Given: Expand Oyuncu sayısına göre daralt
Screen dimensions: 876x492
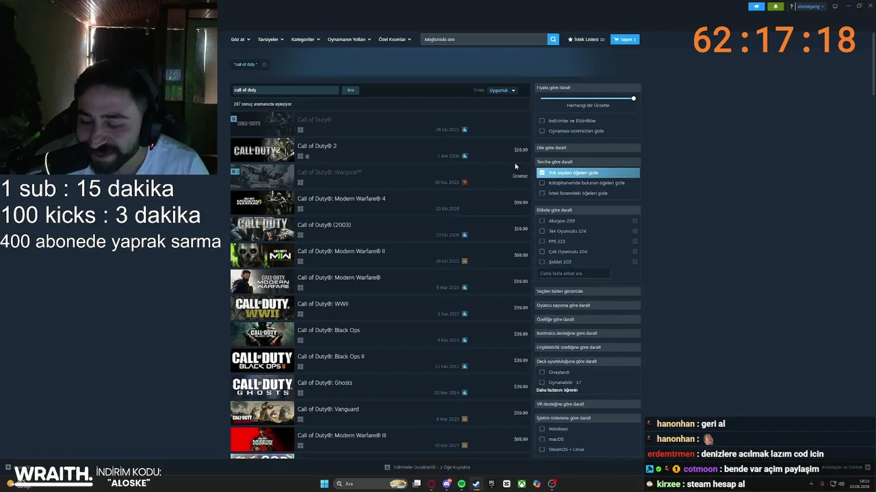Looking at the screenshot, I should point(588,305).
